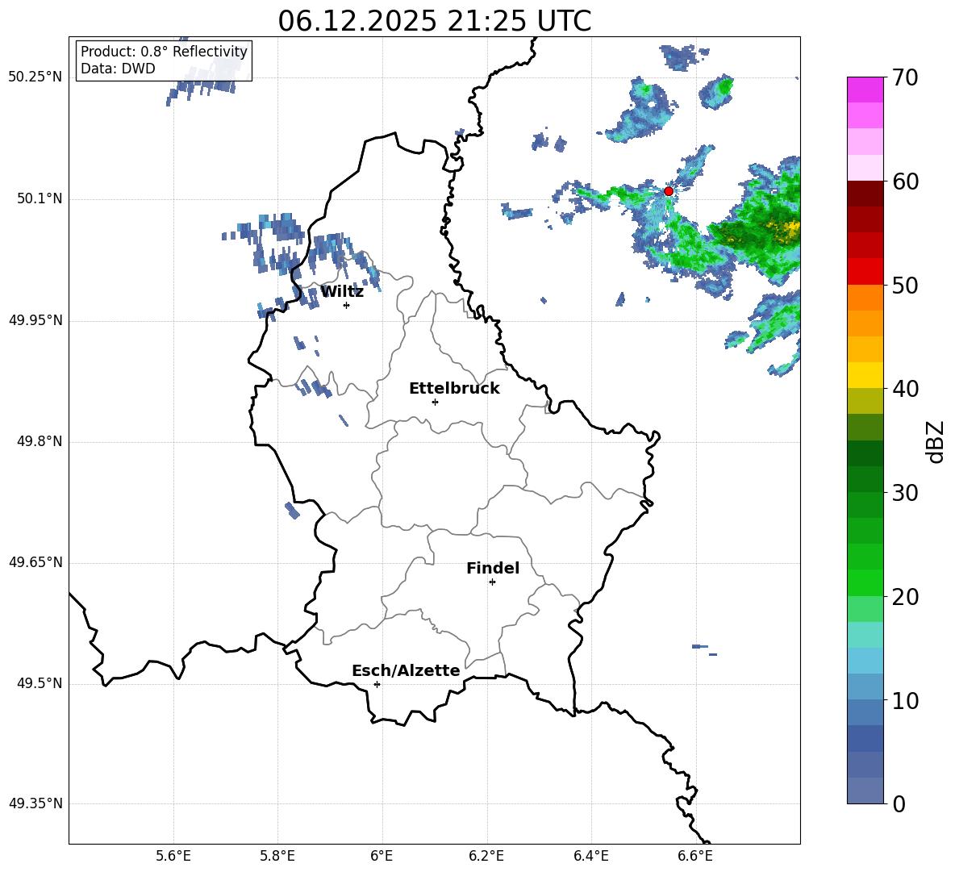
Task: Click the 50 tick on colorbar
Action: click(905, 285)
